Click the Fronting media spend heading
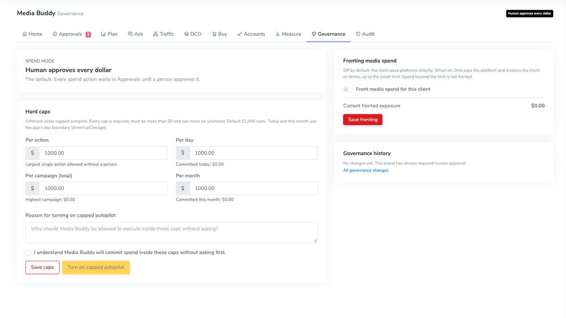566x318 pixels. coord(370,61)
